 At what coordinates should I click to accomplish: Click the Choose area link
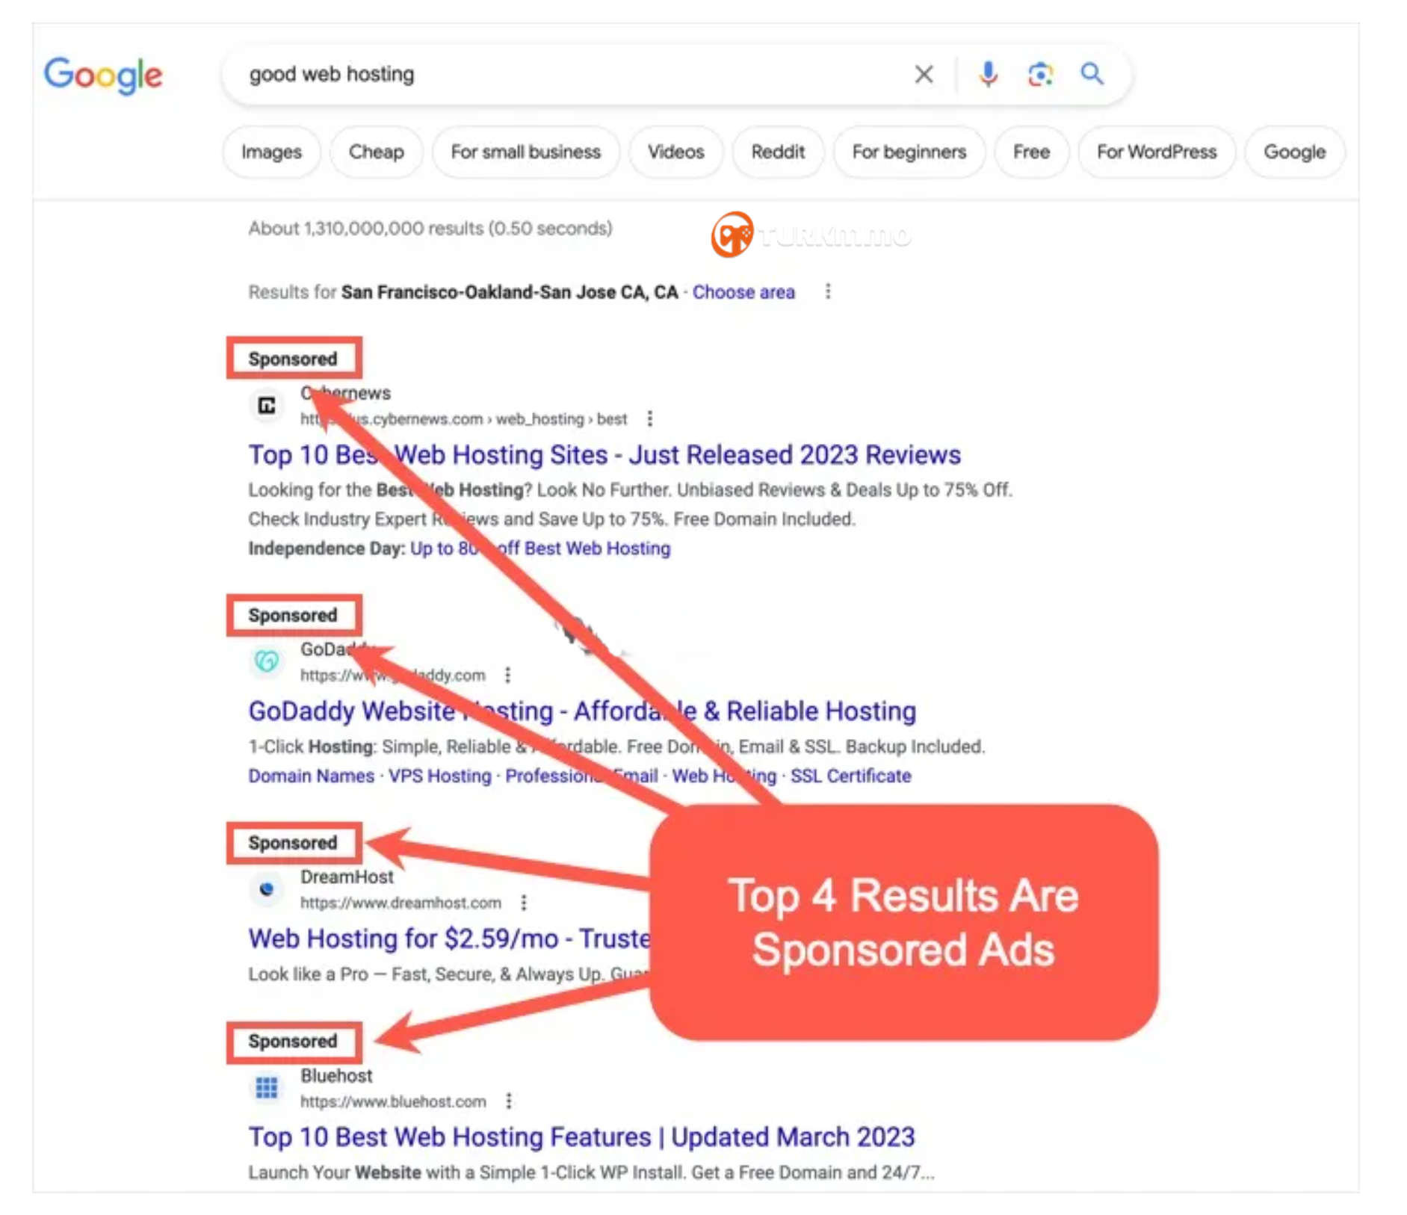(743, 292)
